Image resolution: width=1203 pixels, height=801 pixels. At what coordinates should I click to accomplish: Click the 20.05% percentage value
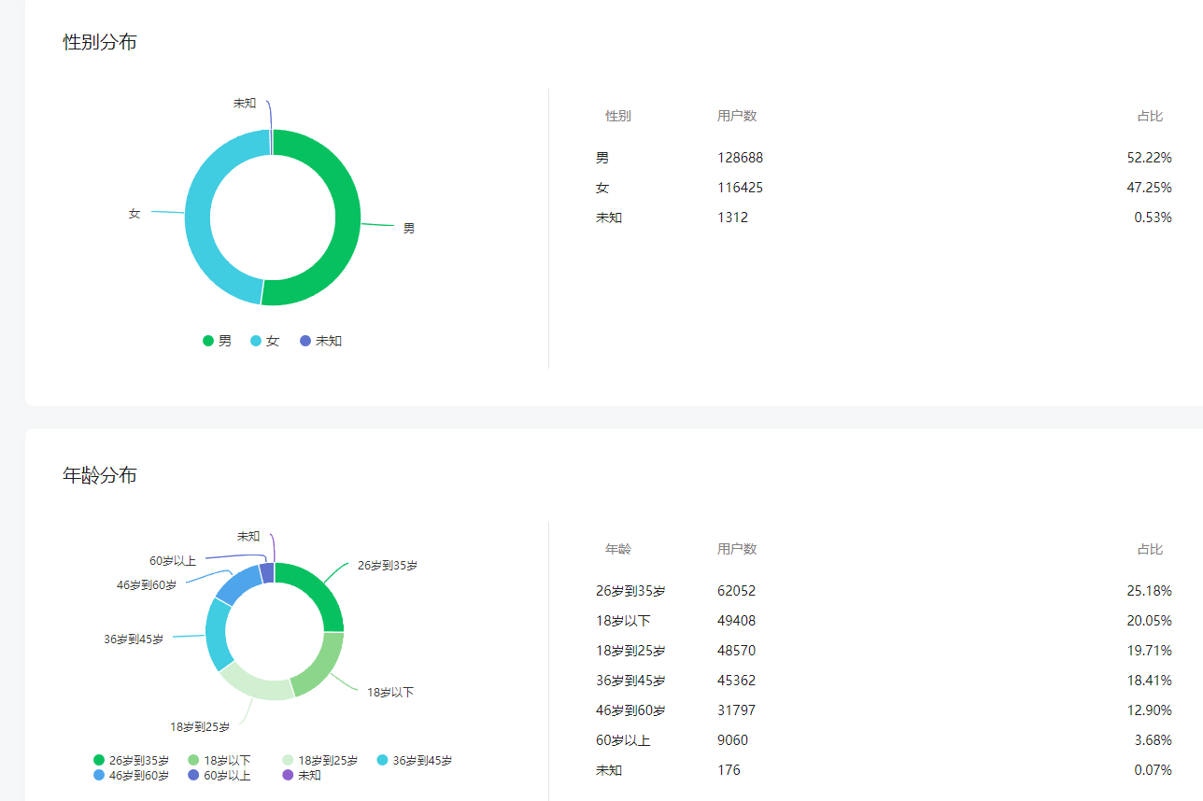pos(1150,621)
